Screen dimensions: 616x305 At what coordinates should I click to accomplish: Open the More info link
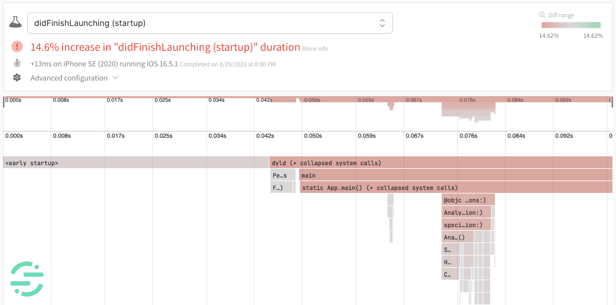point(315,48)
